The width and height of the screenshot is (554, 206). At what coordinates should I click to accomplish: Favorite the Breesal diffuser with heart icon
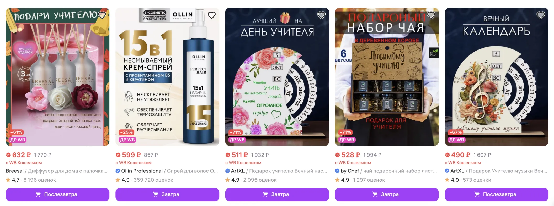pos(102,15)
